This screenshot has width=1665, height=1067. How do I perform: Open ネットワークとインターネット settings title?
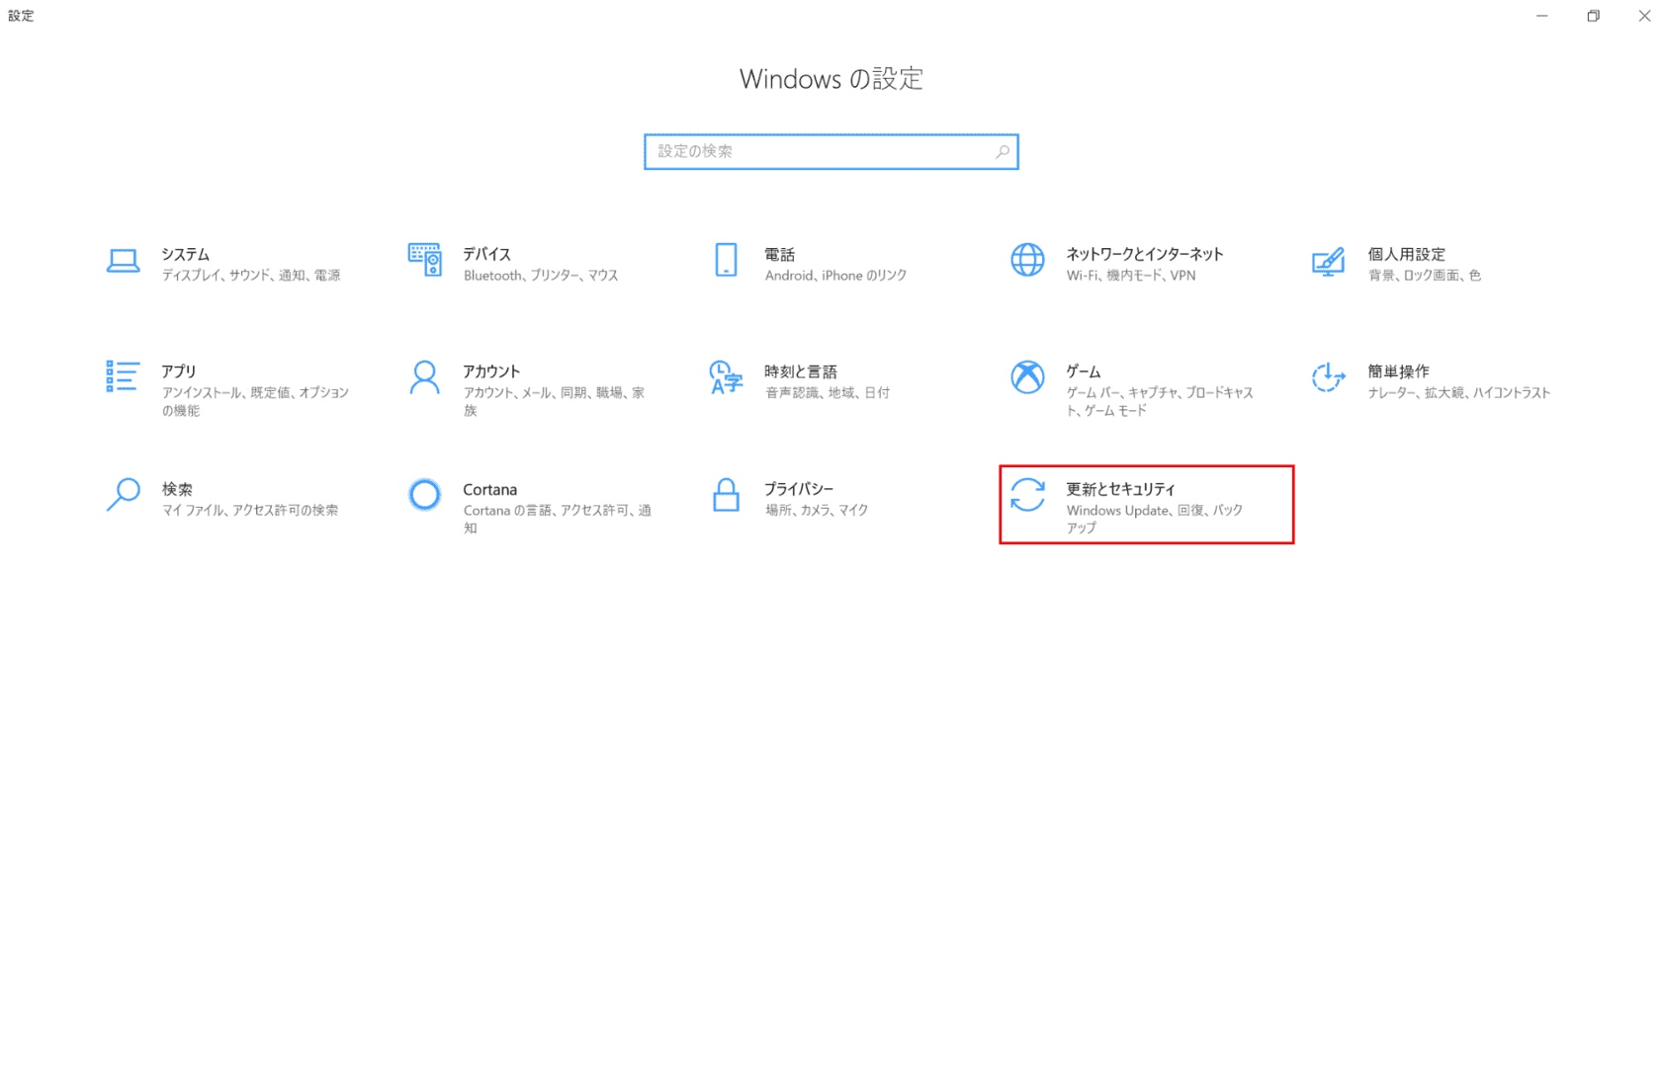tap(1145, 254)
